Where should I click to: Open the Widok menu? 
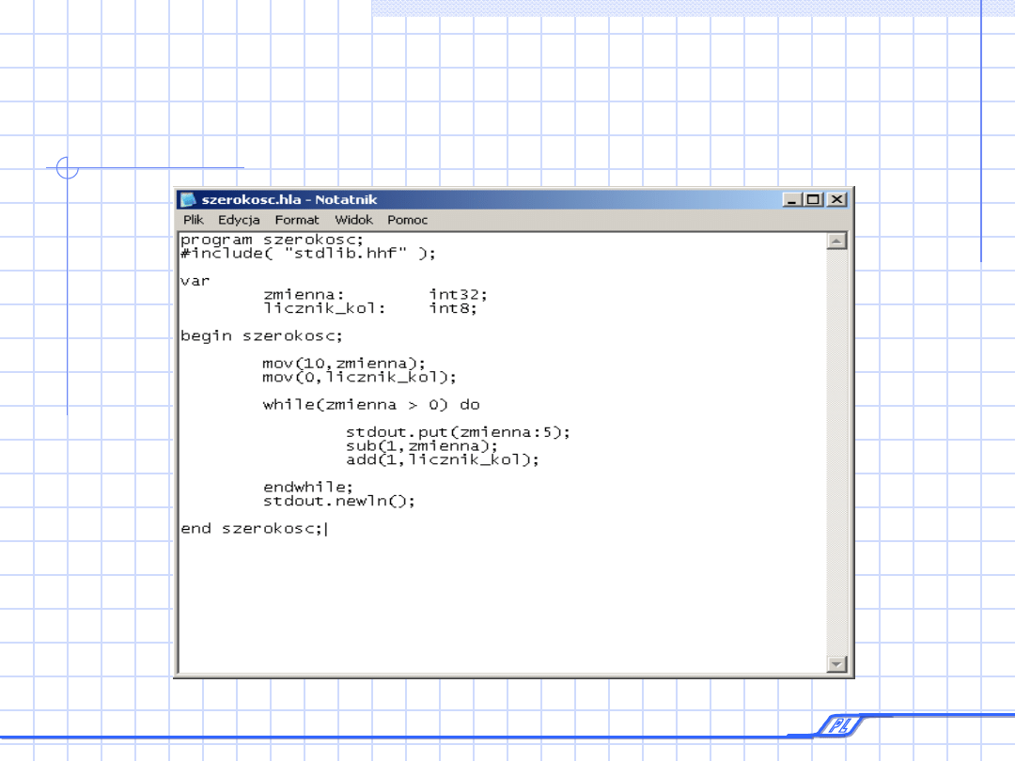tap(353, 220)
